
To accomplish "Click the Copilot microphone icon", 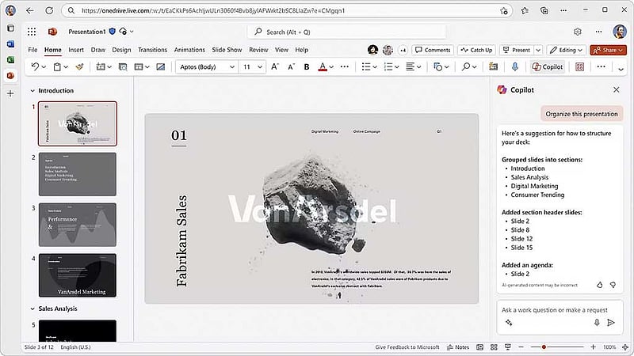I will click(x=597, y=322).
